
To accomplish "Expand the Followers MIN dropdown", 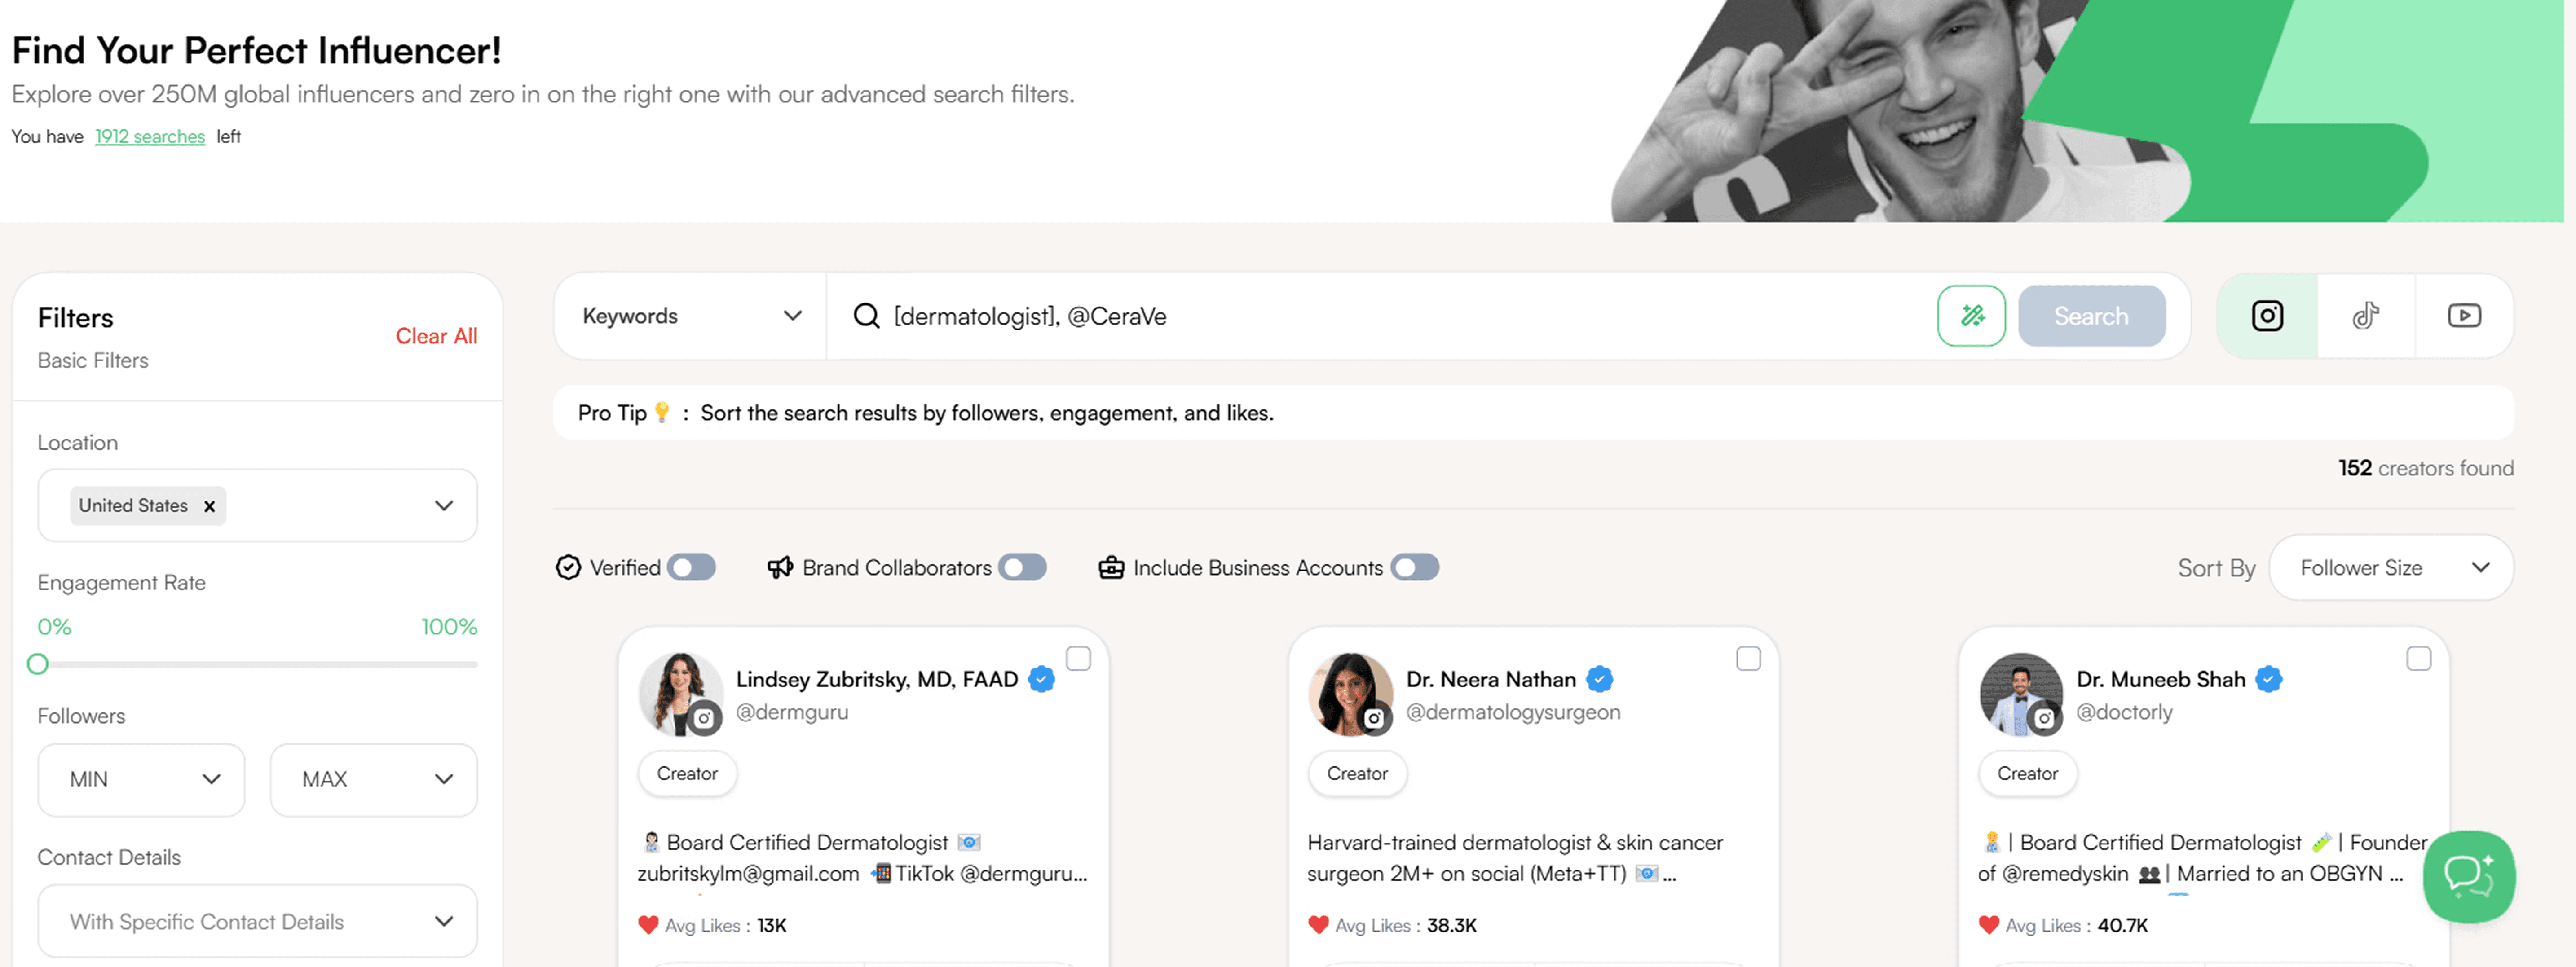I will [140, 777].
